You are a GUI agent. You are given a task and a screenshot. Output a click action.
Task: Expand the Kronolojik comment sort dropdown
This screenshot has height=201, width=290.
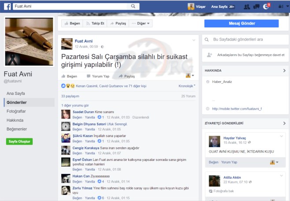(187, 86)
